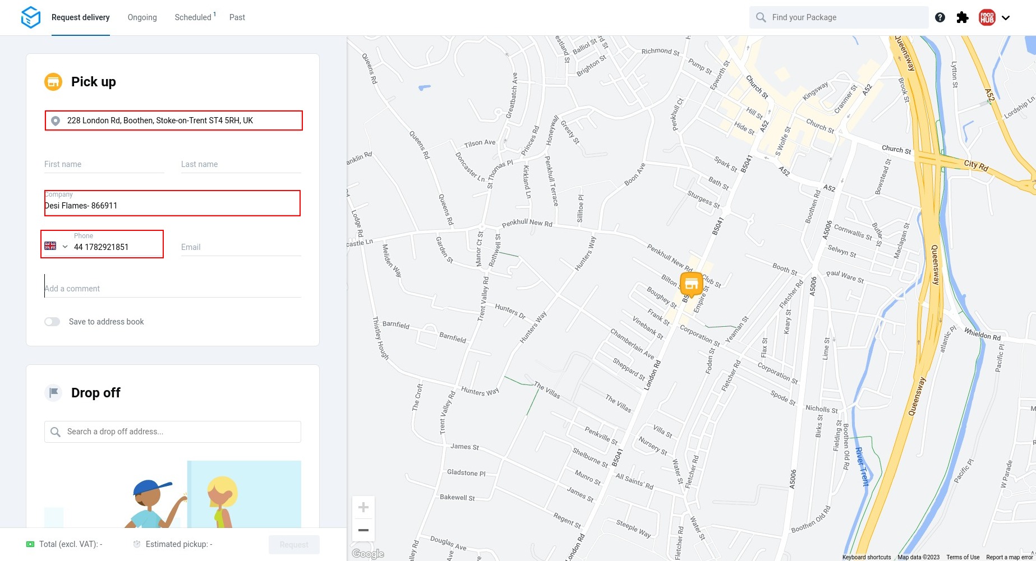
Task: Click the Request button
Action: pos(294,545)
